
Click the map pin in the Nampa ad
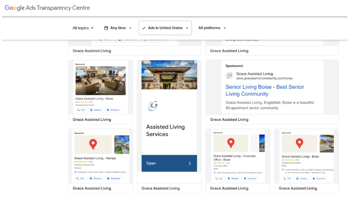93,144
